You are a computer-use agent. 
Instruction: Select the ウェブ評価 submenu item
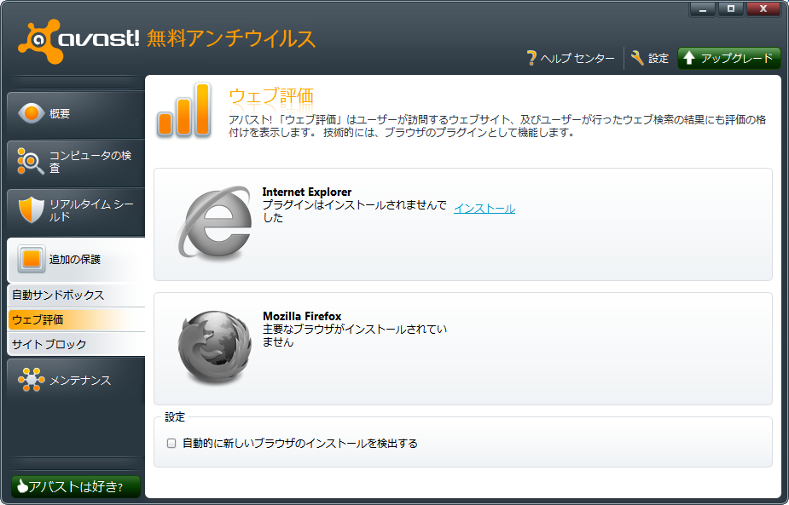pyautogui.click(x=77, y=319)
